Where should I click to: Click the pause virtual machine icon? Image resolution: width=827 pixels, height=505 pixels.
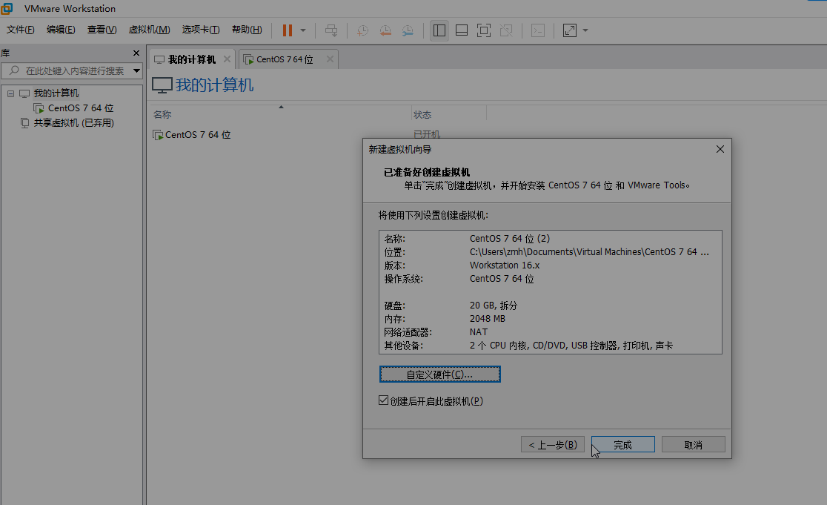click(x=288, y=30)
